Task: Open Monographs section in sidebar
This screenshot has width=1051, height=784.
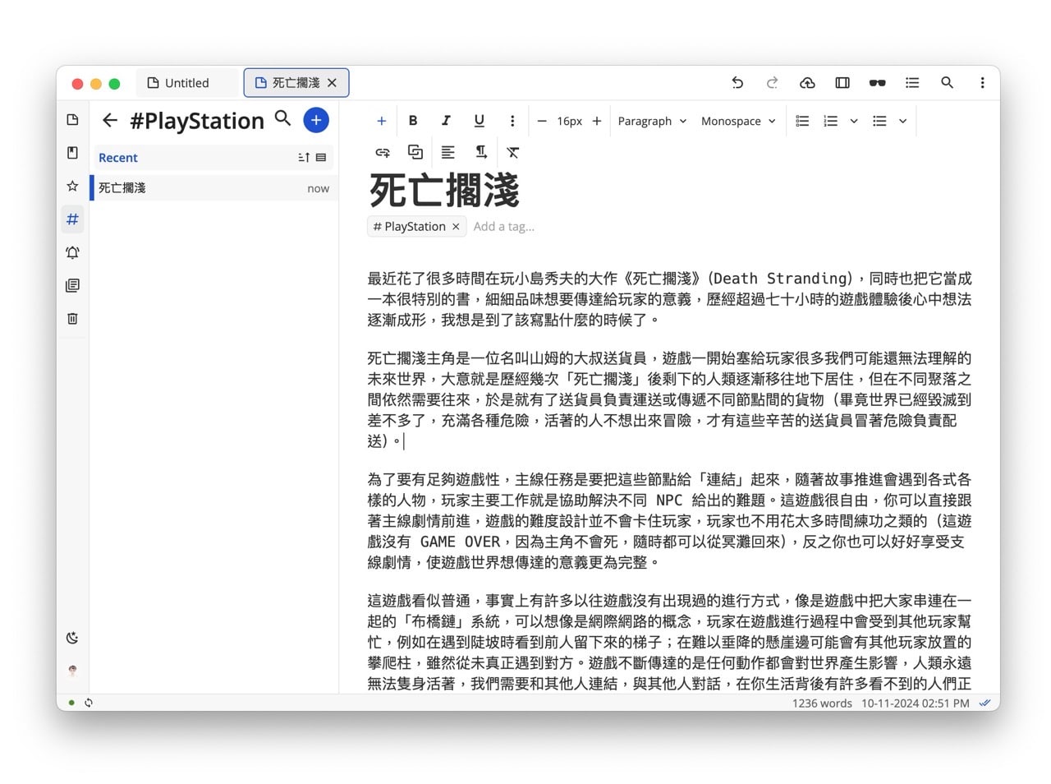Action: click(x=72, y=285)
